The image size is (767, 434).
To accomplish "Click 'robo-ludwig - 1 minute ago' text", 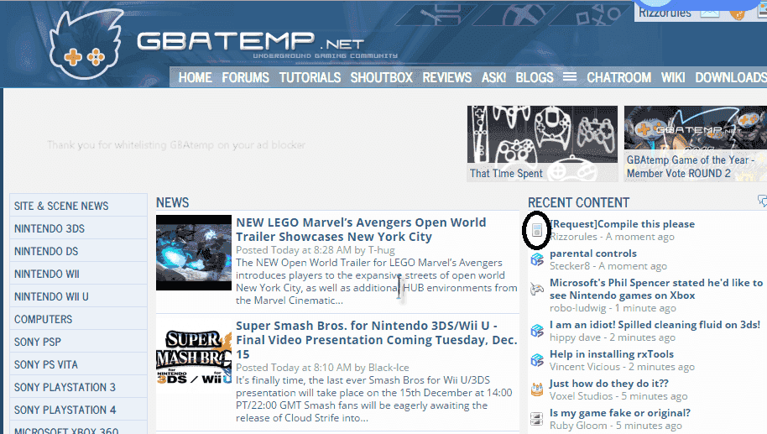I will pos(613,308).
